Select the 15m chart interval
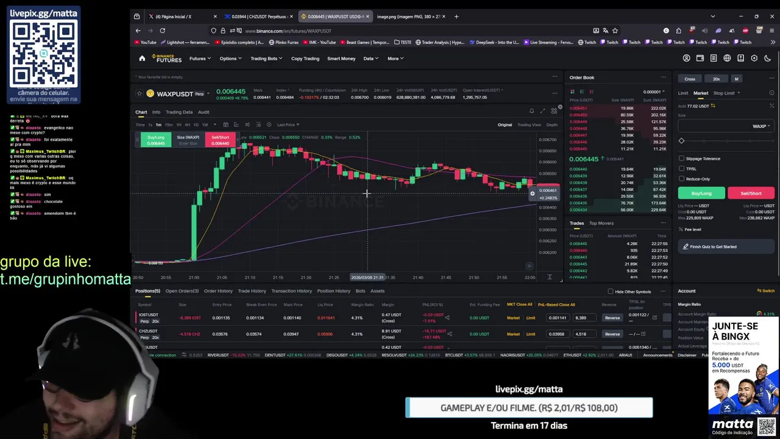780x439 pixels. coord(169,124)
